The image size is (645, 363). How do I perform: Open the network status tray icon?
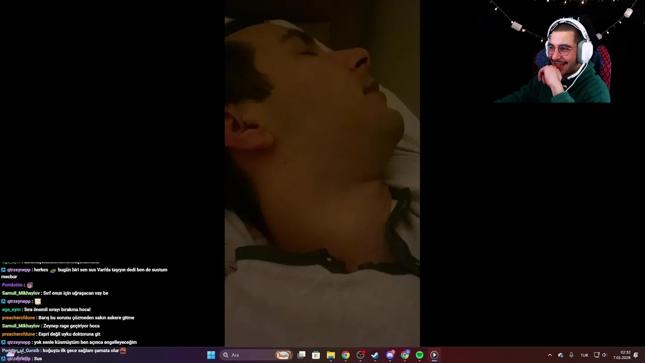click(597, 355)
